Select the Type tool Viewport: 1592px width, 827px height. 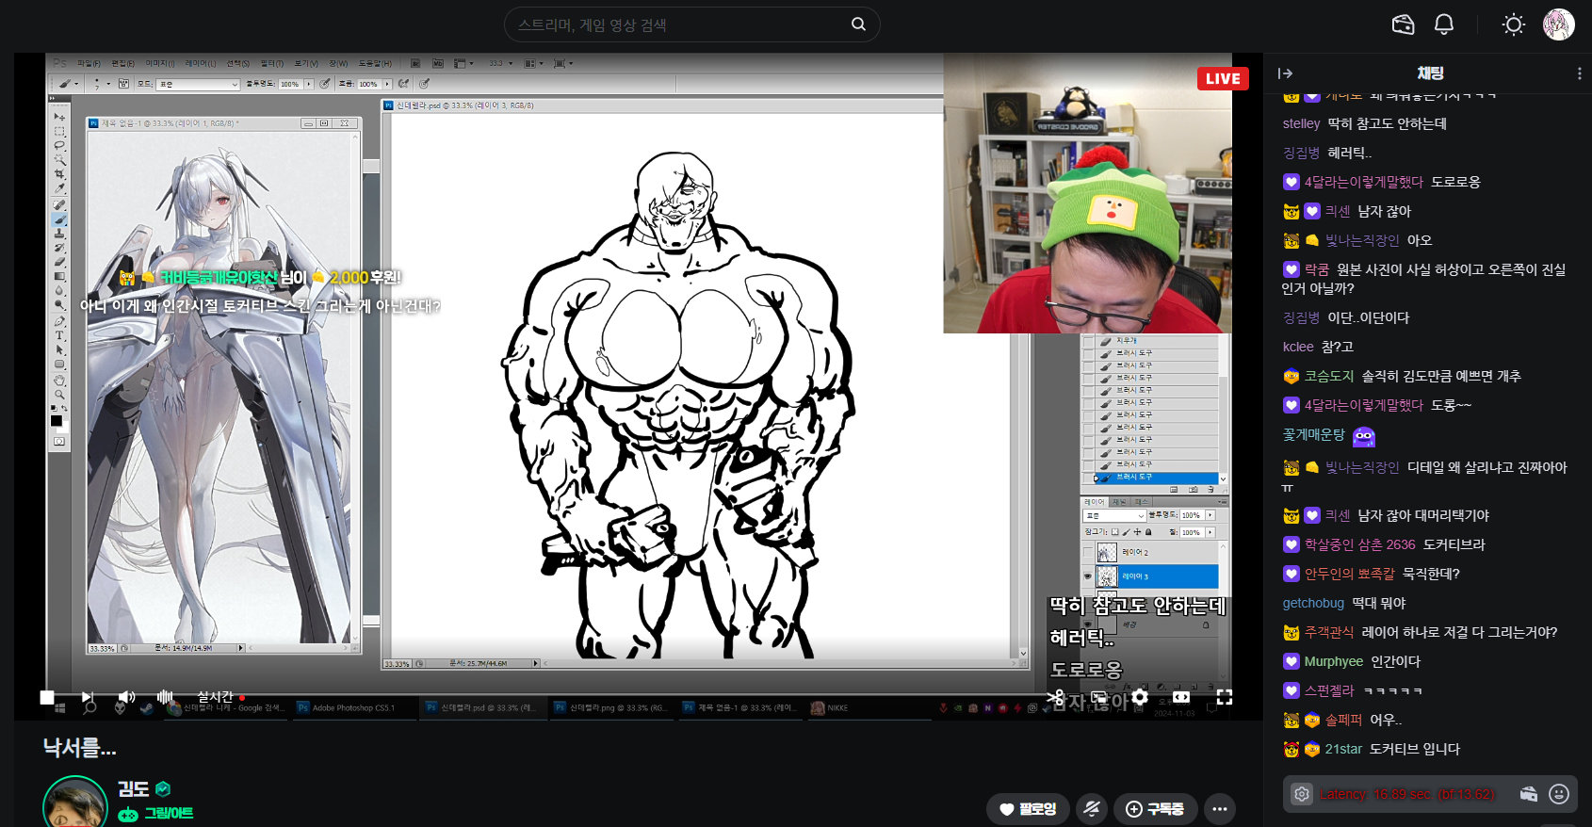pyautogui.click(x=59, y=335)
